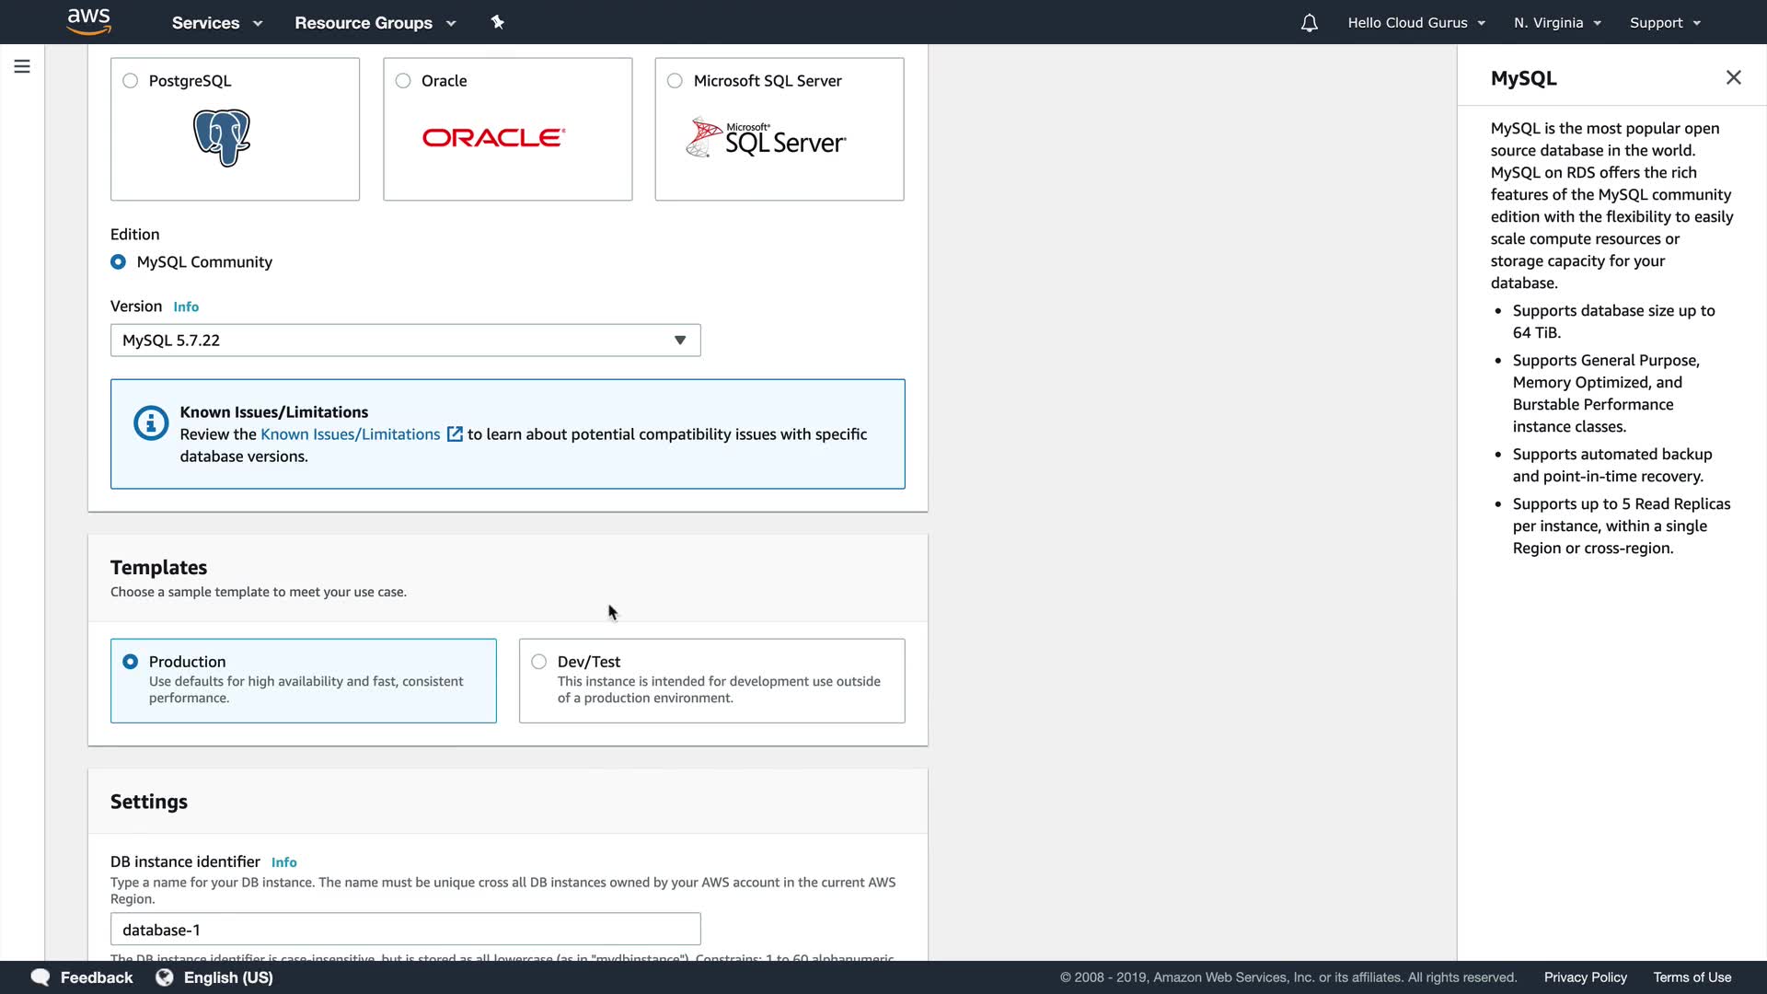Click the Microsoft SQL Server logo
The image size is (1767, 994).
coord(766,138)
